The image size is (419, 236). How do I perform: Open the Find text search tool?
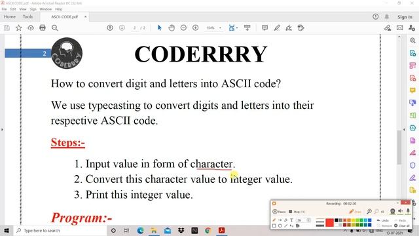coord(55,28)
